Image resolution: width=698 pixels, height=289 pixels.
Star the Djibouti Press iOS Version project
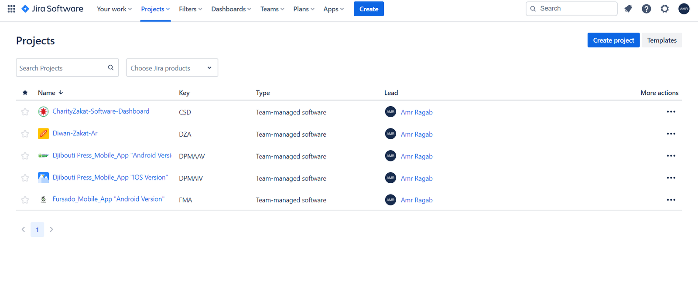pyautogui.click(x=25, y=178)
